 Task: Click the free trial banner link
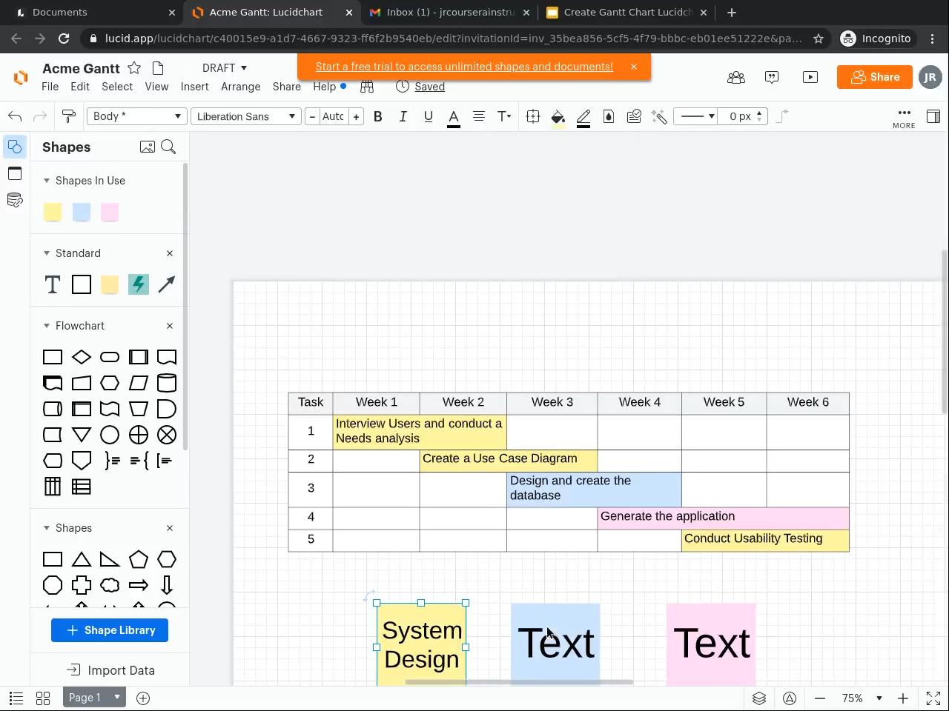[464, 67]
